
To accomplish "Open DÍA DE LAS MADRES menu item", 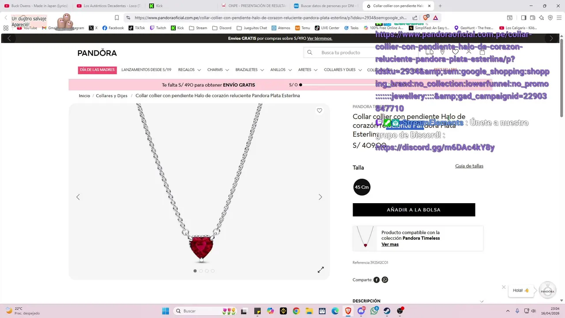I will (97, 70).
